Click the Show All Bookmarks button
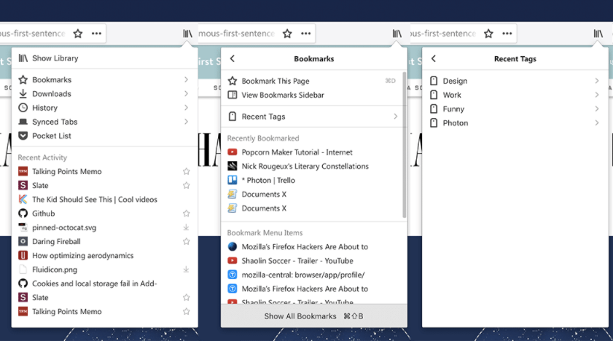 [x=314, y=316]
